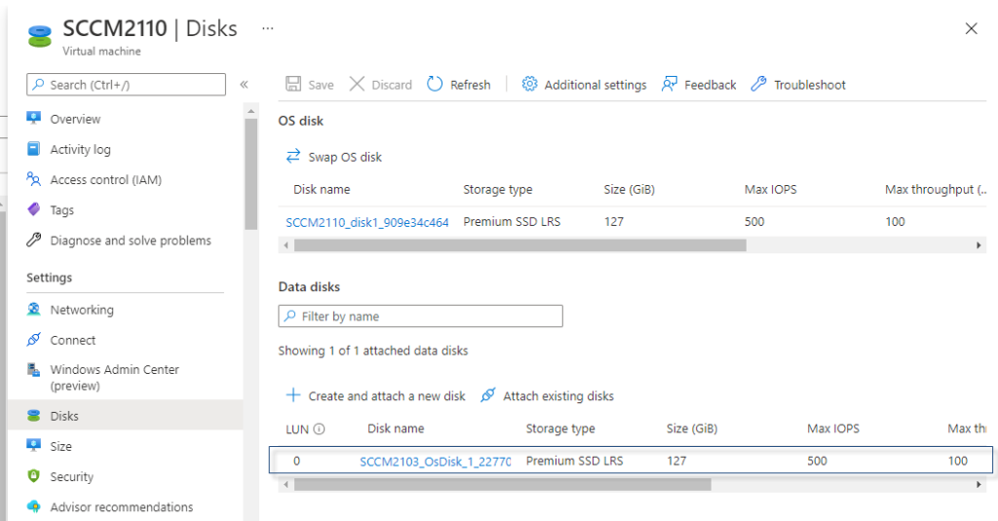Click the Access control people icon
998x521 pixels.
click(x=34, y=179)
